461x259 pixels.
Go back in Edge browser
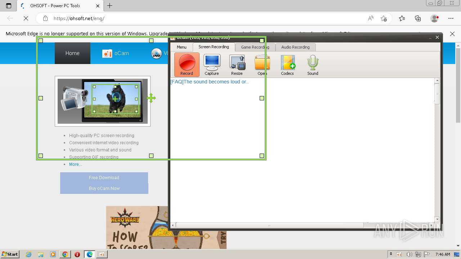10,18
